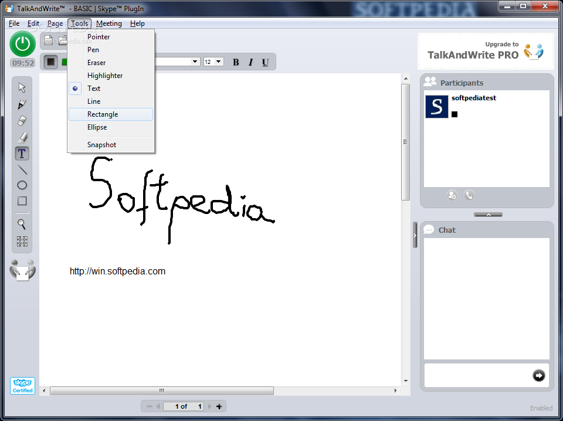This screenshot has height=421, width=563.
Task: Close the open Tools menu
Action: (x=79, y=23)
